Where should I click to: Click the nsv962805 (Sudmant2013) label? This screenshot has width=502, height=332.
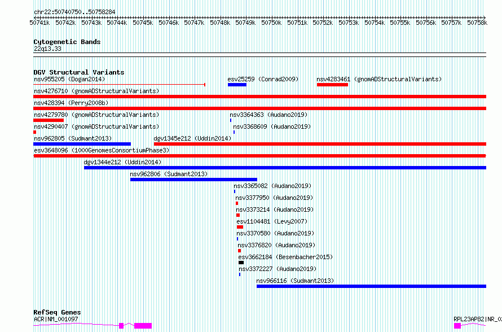(73, 138)
